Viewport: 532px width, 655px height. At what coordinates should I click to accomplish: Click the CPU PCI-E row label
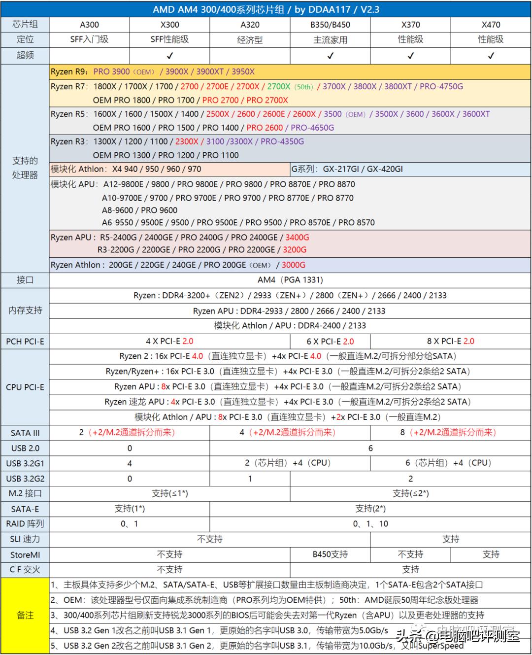click(25, 387)
